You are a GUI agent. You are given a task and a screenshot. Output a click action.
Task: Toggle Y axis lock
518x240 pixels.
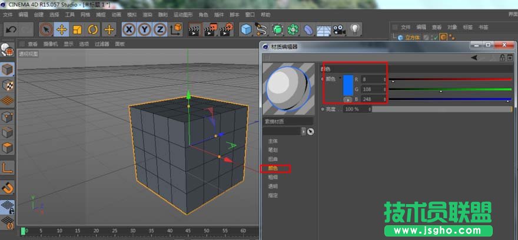click(x=144, y=29)
